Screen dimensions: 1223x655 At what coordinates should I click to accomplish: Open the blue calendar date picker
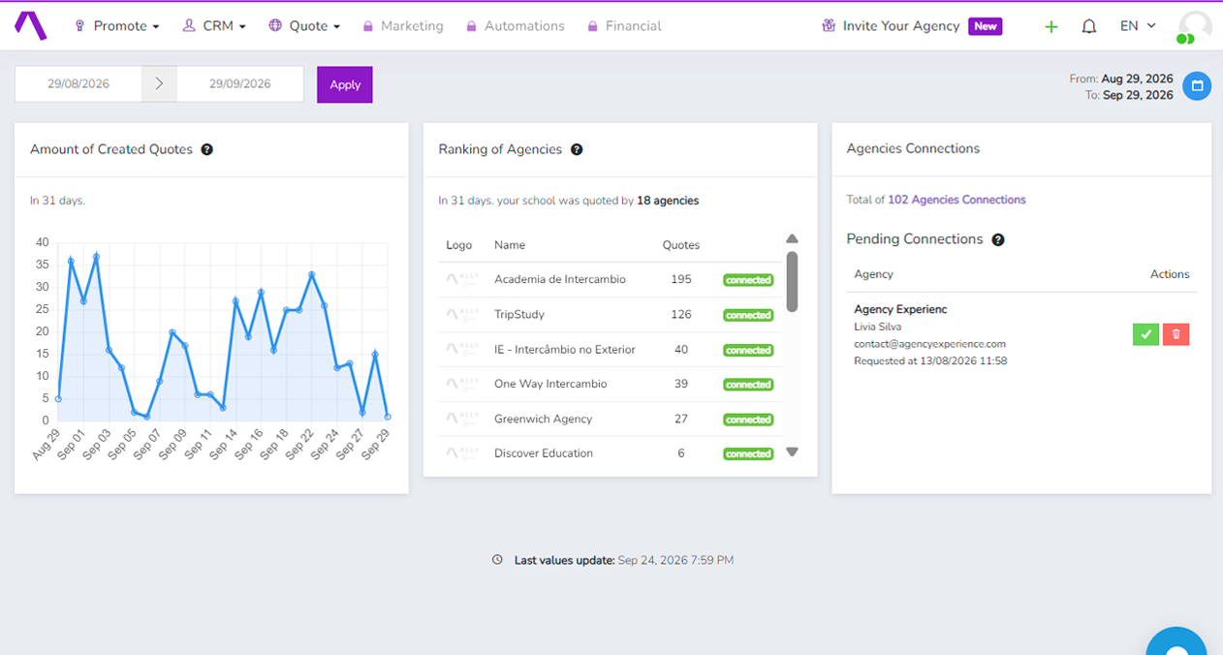click(x=1197, y=85)
